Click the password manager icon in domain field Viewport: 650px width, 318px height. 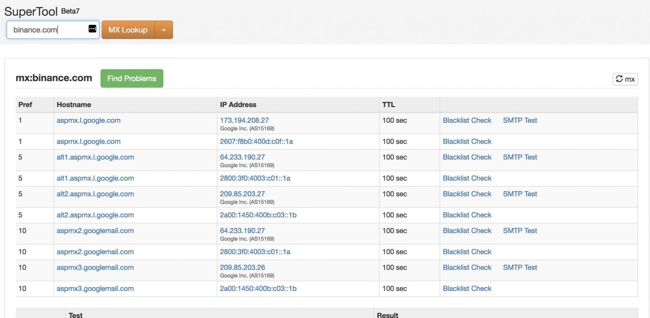point(92,29)
